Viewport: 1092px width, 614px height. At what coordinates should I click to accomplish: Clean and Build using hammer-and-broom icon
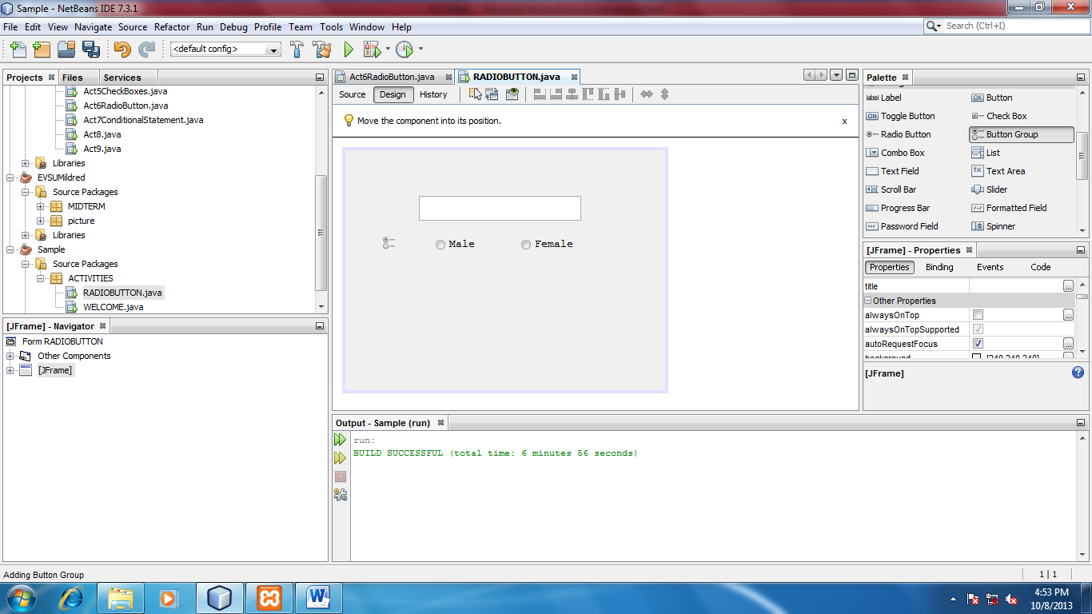coord(321,49)
